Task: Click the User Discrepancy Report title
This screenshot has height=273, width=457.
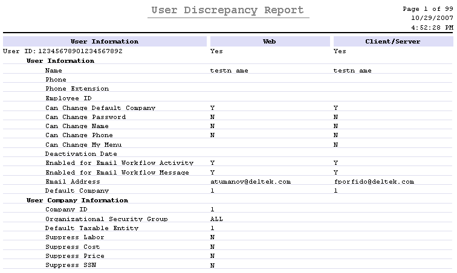Action: click(x=227, y=10)
